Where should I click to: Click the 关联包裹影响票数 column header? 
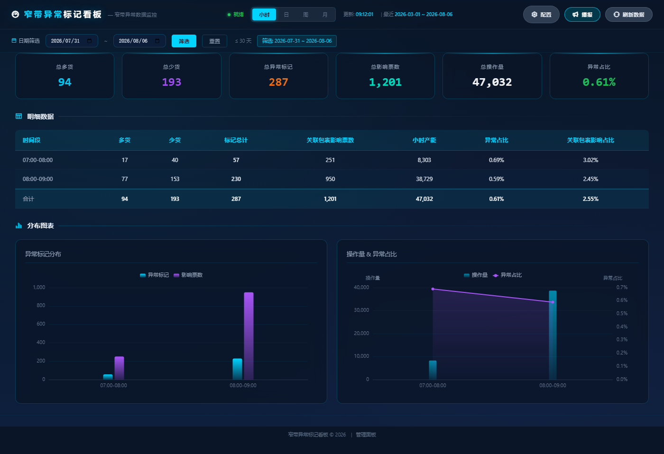tap(330, 140)
